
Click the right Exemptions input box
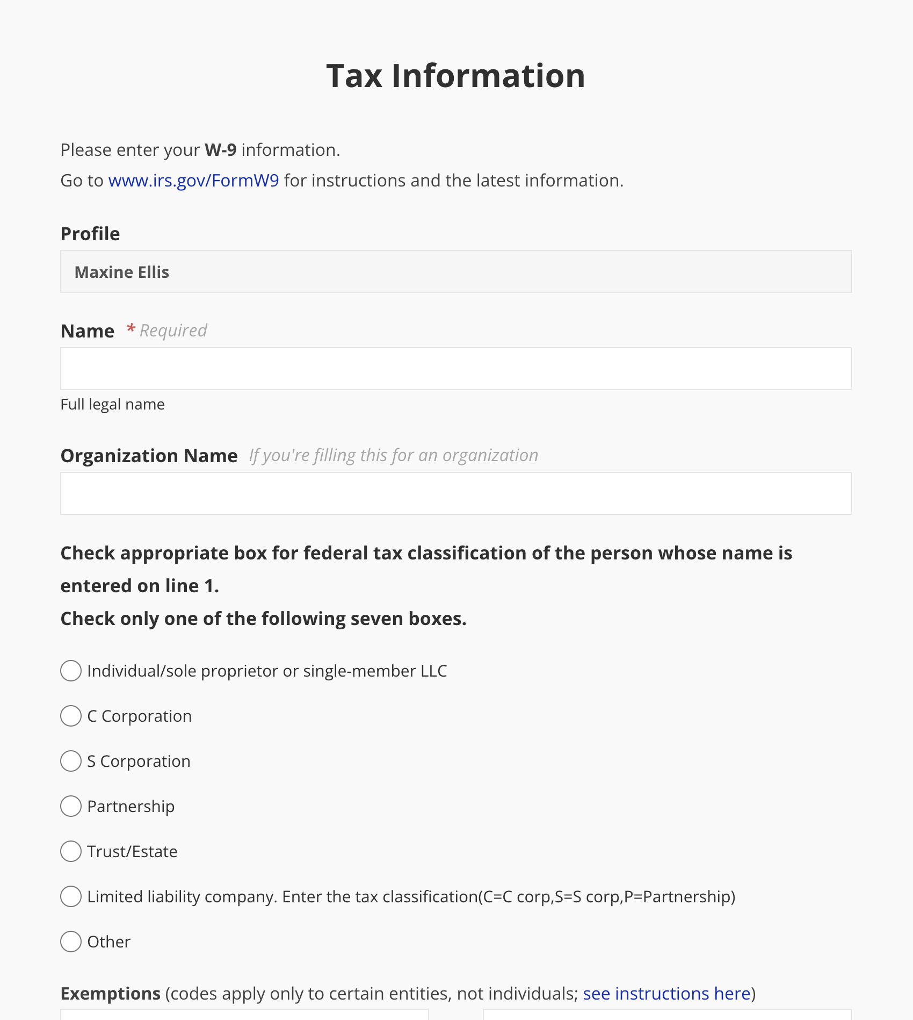click(667, 1015)
